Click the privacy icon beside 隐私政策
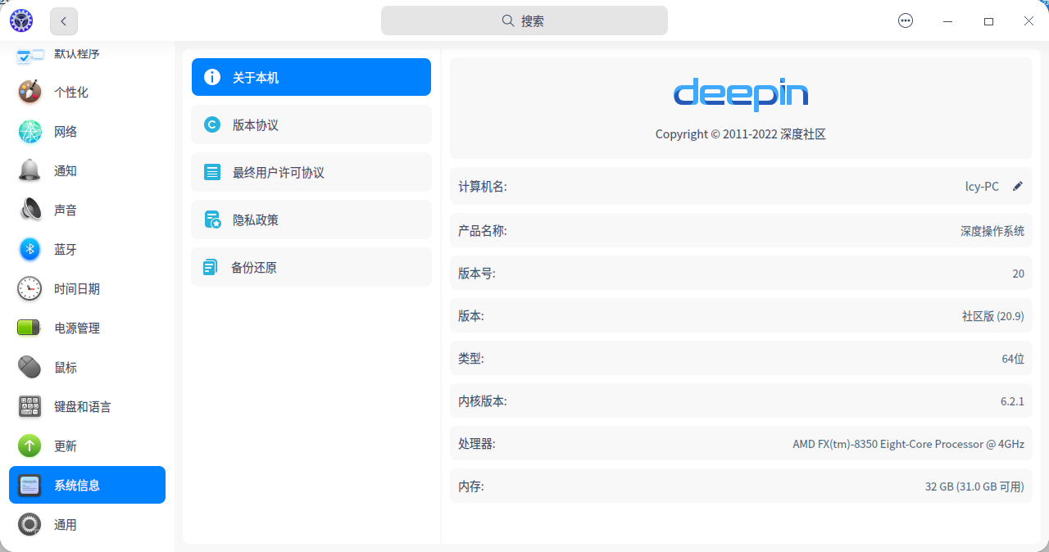The height and width of the screenshot is (552, 1049). [212, 219]
